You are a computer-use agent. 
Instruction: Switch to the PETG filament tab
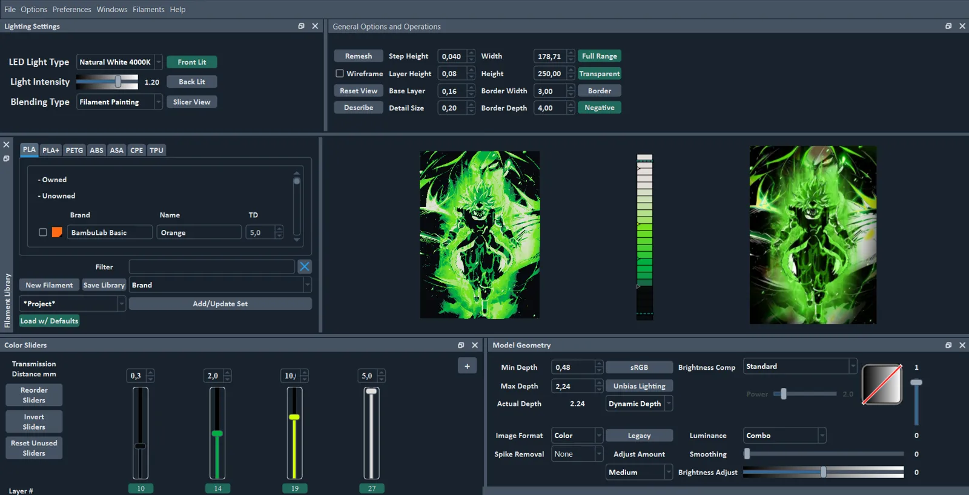pyautogui.click(x=74, y=150)
